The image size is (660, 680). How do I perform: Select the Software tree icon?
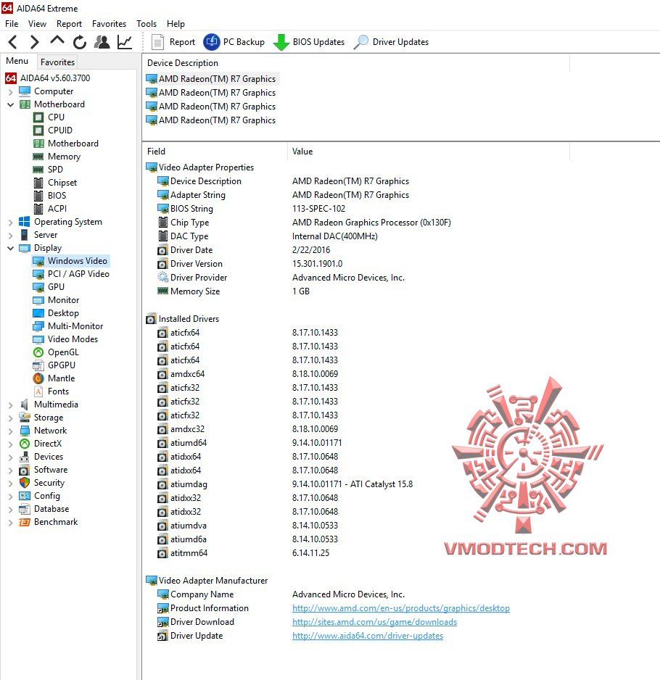pyautogui.click(x=25, y=470)
